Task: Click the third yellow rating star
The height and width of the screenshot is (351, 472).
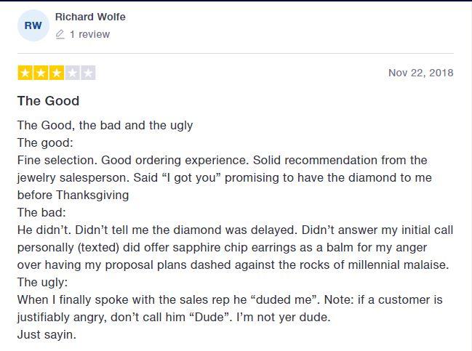Action: point(57,73)
